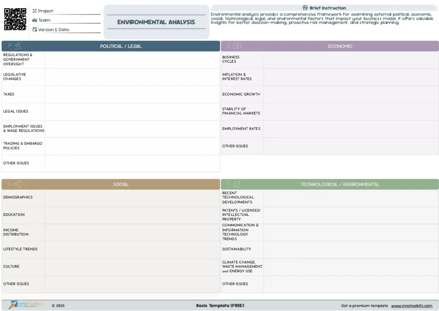This screenshot has height=311, width=439.
Task: Click the share icon in Social header
Action: pos(18,184)
